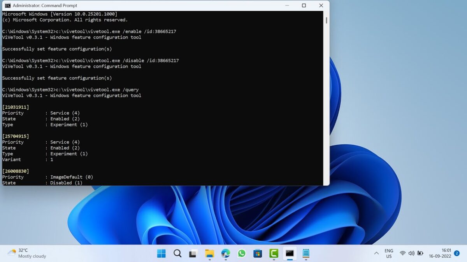Minimize the Command Prompt window

point(287,5)
